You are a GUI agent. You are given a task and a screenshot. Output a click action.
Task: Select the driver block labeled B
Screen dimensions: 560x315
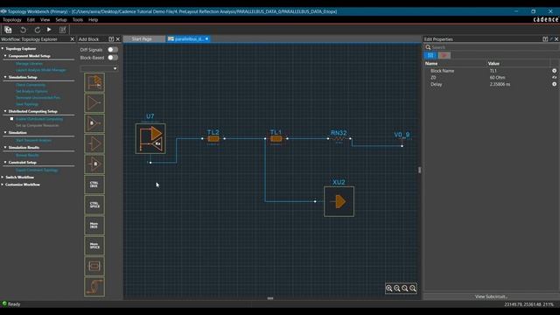click(94, 123)
